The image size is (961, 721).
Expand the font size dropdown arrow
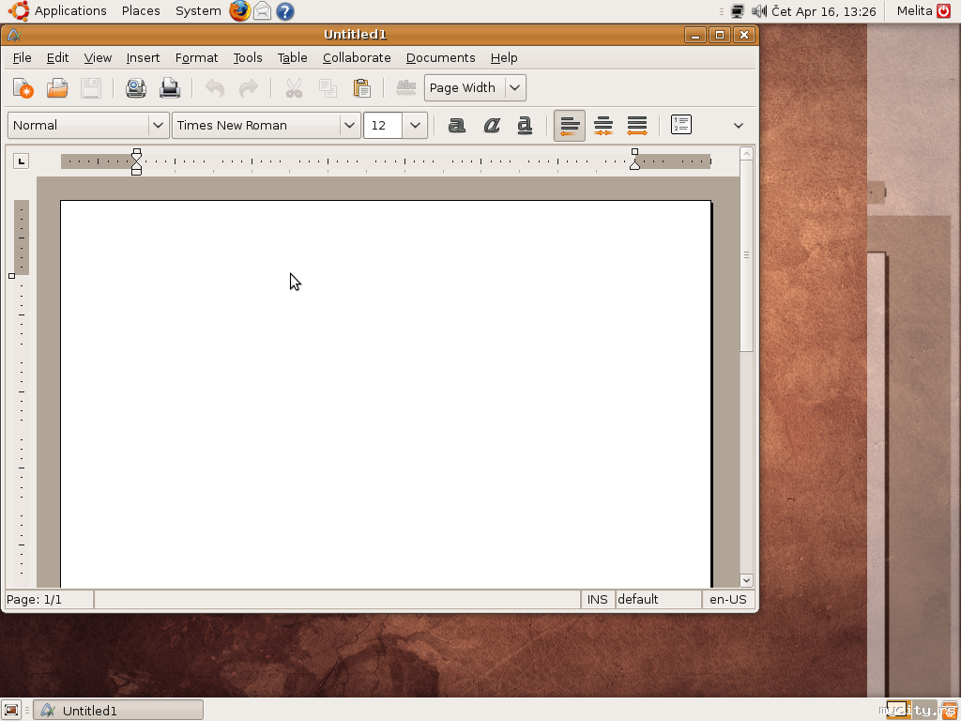pyautogui.click(x=415, y=125)
